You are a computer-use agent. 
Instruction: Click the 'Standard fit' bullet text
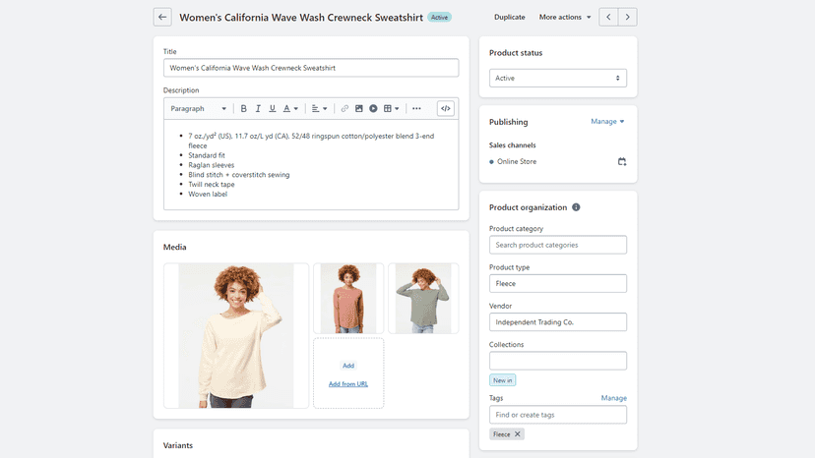(x=207, y=155)
